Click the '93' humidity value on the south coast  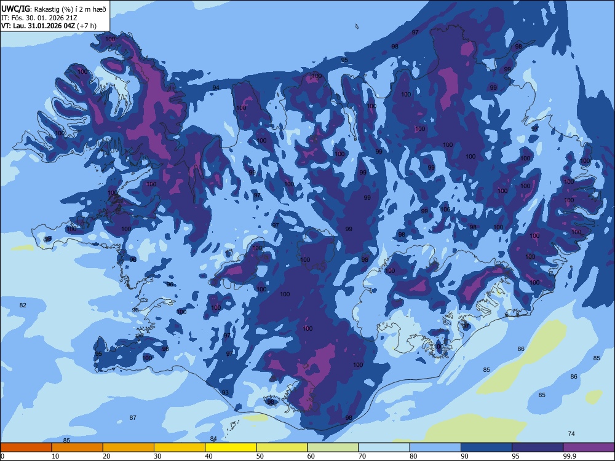point(225,392)
